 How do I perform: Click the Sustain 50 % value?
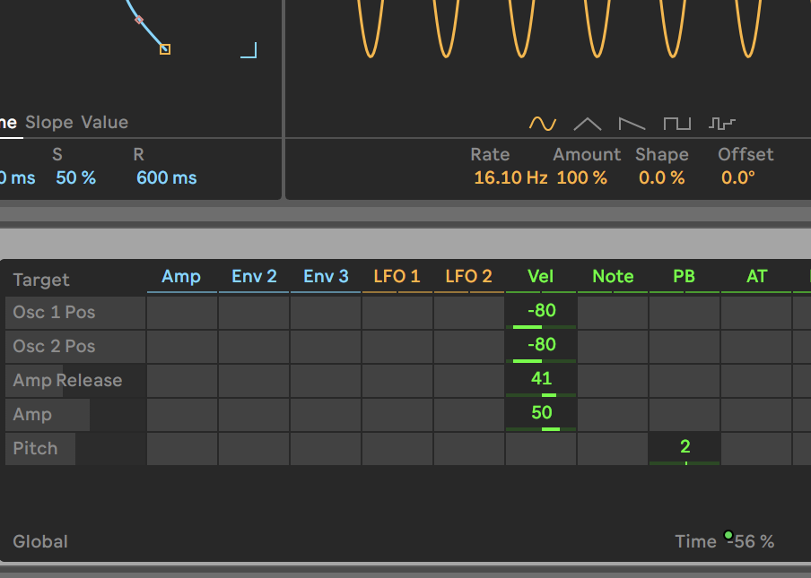click(75, 178)
